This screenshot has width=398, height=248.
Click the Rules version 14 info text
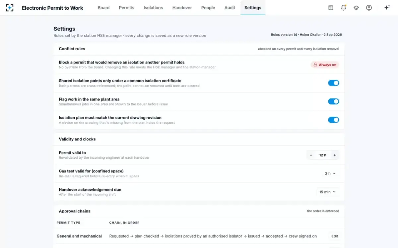click(x=306, y=35)
